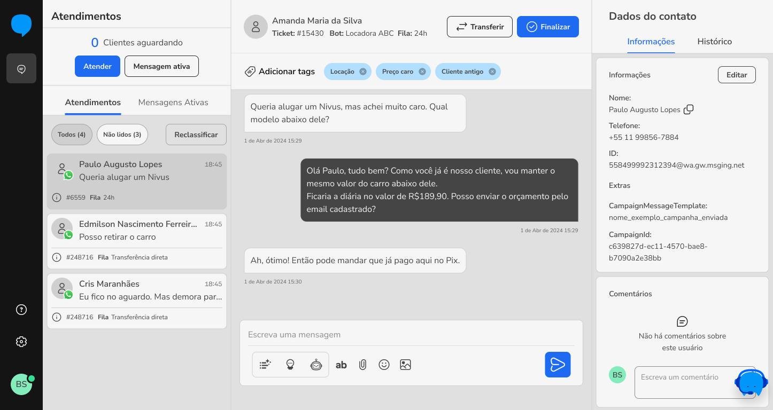Click the info icon on Cris Maranhães card
The width and height of the screenshot is (773, 410).
pyautogui.click(x=57, y=317)
